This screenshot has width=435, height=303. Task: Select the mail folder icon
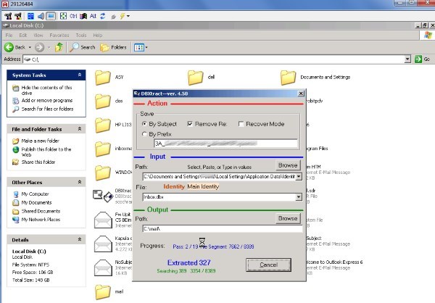[x=103, y=292]
